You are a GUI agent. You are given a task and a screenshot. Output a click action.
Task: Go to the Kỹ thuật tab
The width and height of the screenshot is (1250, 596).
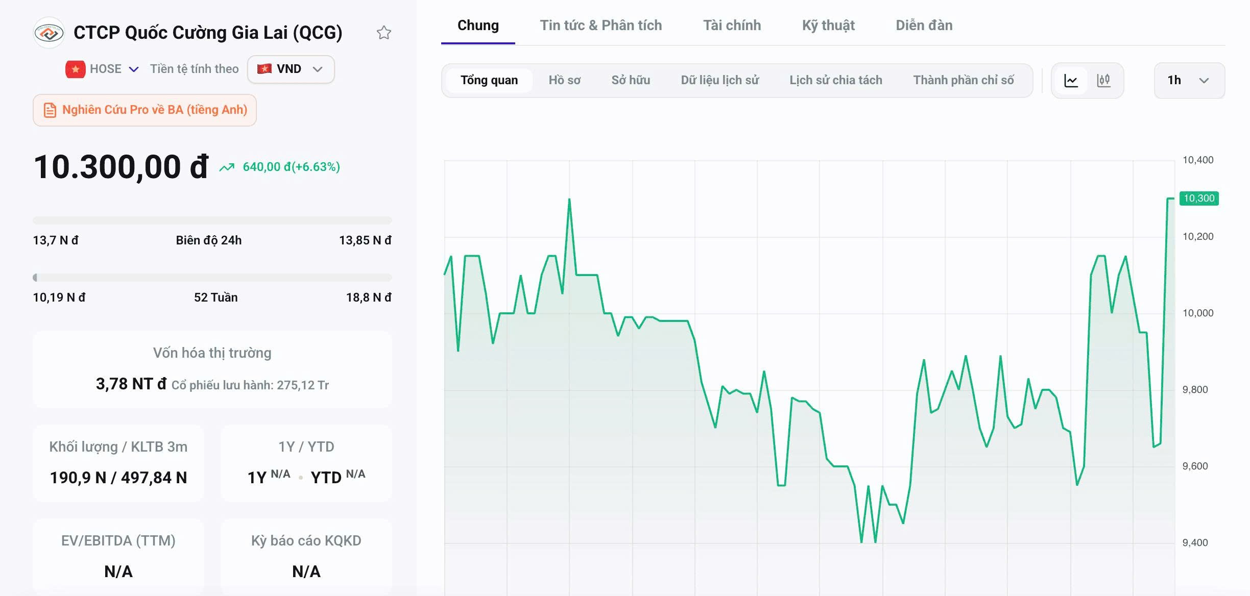[828, 26]
